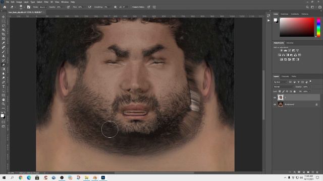Open the eraser Mode dropdown
323x181 pixels.
click(43, 7)
